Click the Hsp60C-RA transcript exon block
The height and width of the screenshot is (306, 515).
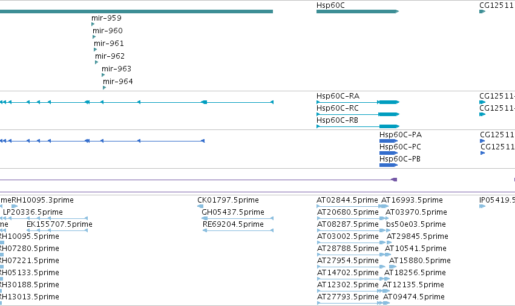(x=389, y=102)
